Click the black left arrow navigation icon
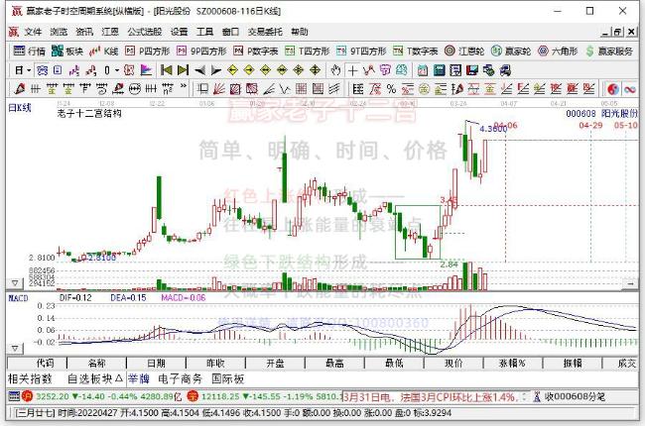This screenshot has width=645, height=426. coord(199,70)
